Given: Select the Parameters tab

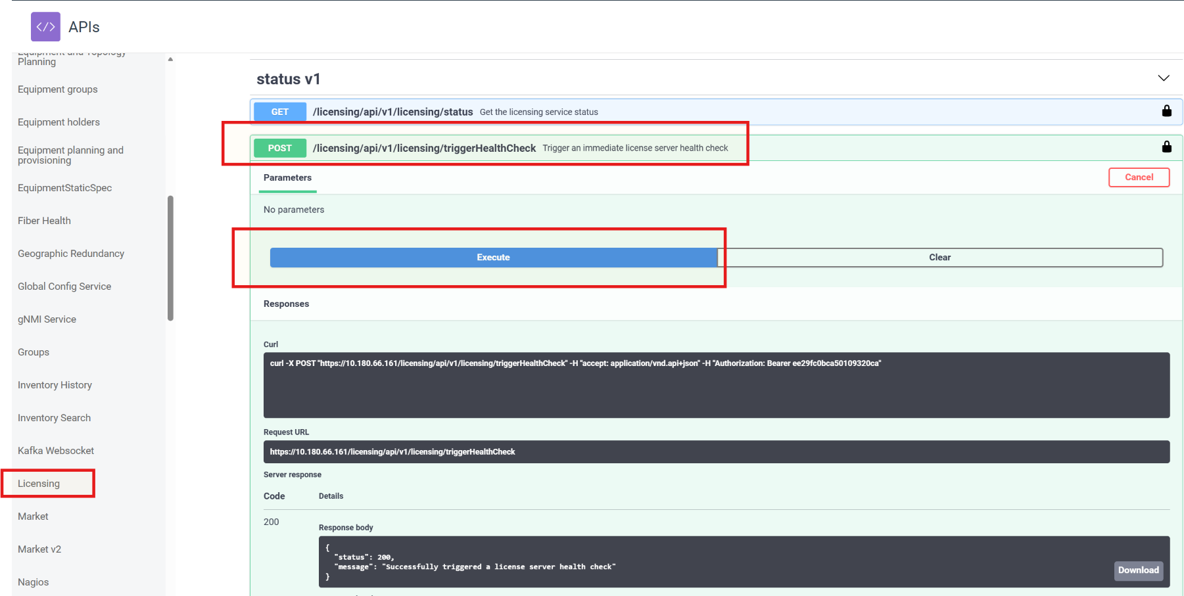Looking at the screenshot, I should tap(287, 178).
